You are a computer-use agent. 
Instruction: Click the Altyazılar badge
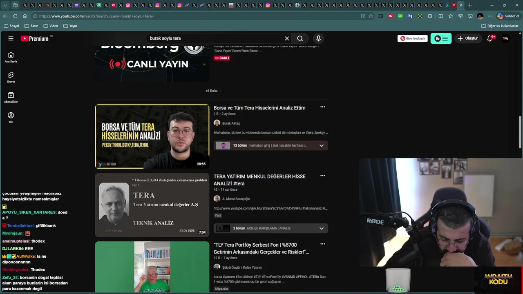[221, 289]
